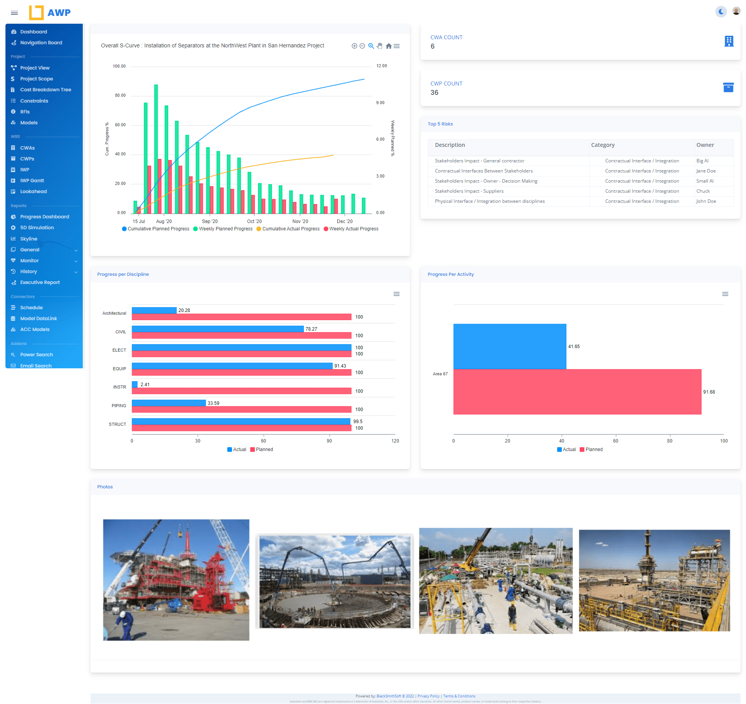Open the red offshore platform photo
The image size is (746, 704).
point(176,580)
